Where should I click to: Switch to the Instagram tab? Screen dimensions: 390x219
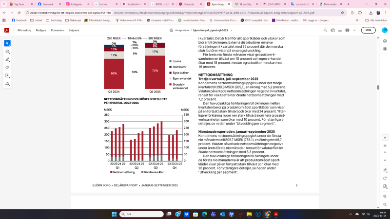pyautogui.click(x=78, y=4)
